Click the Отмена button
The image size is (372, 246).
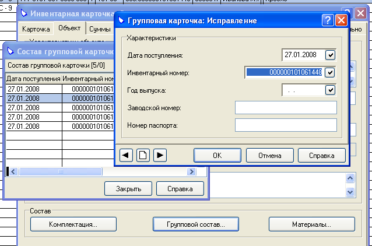tap(269, 156)
